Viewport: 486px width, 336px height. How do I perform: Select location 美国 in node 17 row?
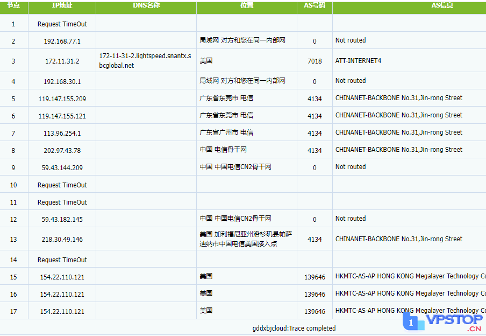pyautogui.click(x=206, y=311)
